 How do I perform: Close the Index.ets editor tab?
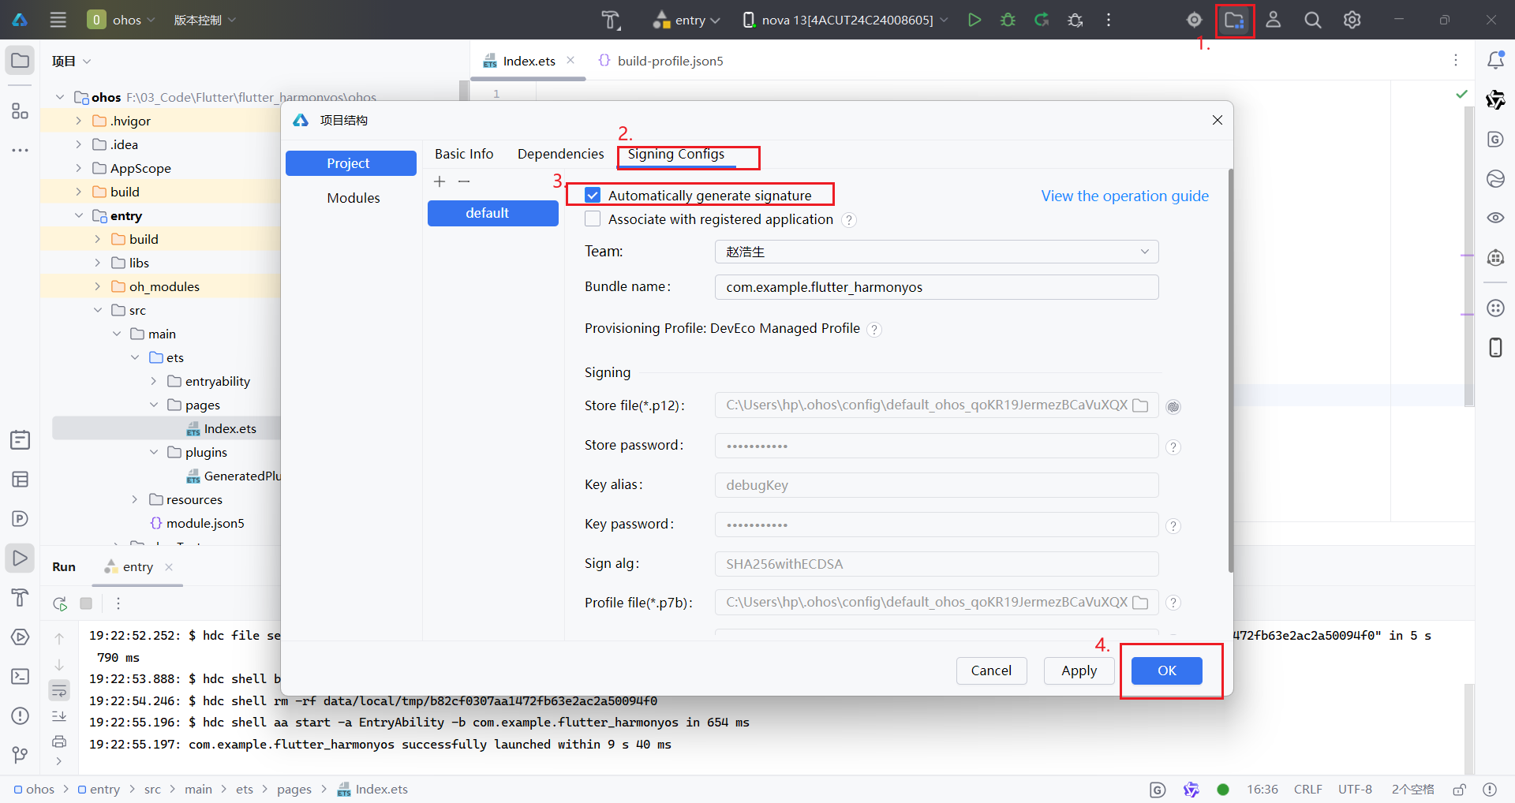tap(570, 60)
